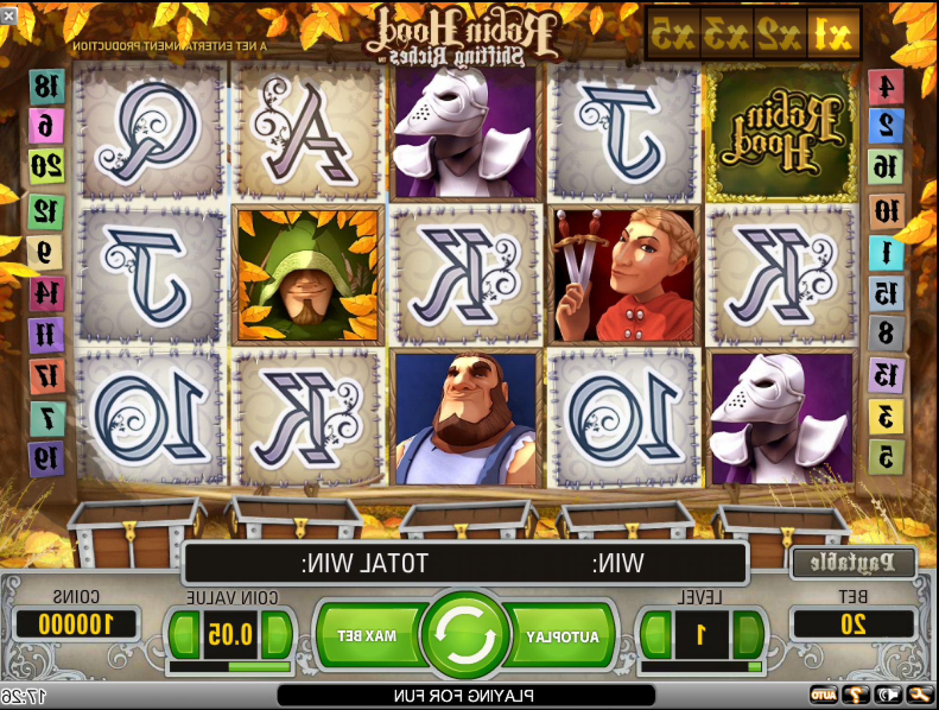Open help with the question mark icon
This screenshot has height=710, width=939.
(x=856, y=695)
